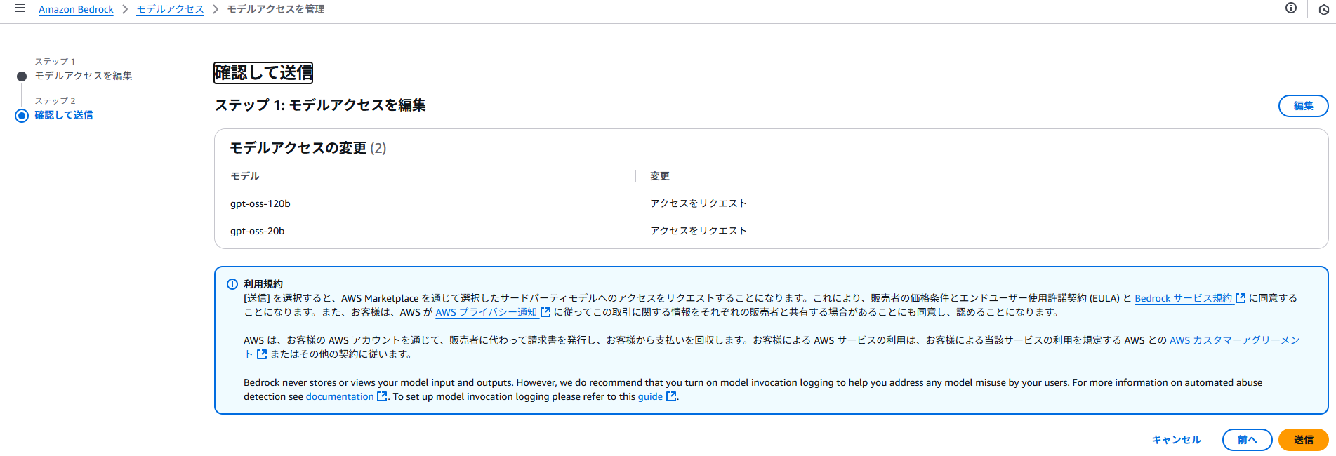
Task: Click アクセスをリクエスト in the gpt-oss-120b row
Action: 699,203
